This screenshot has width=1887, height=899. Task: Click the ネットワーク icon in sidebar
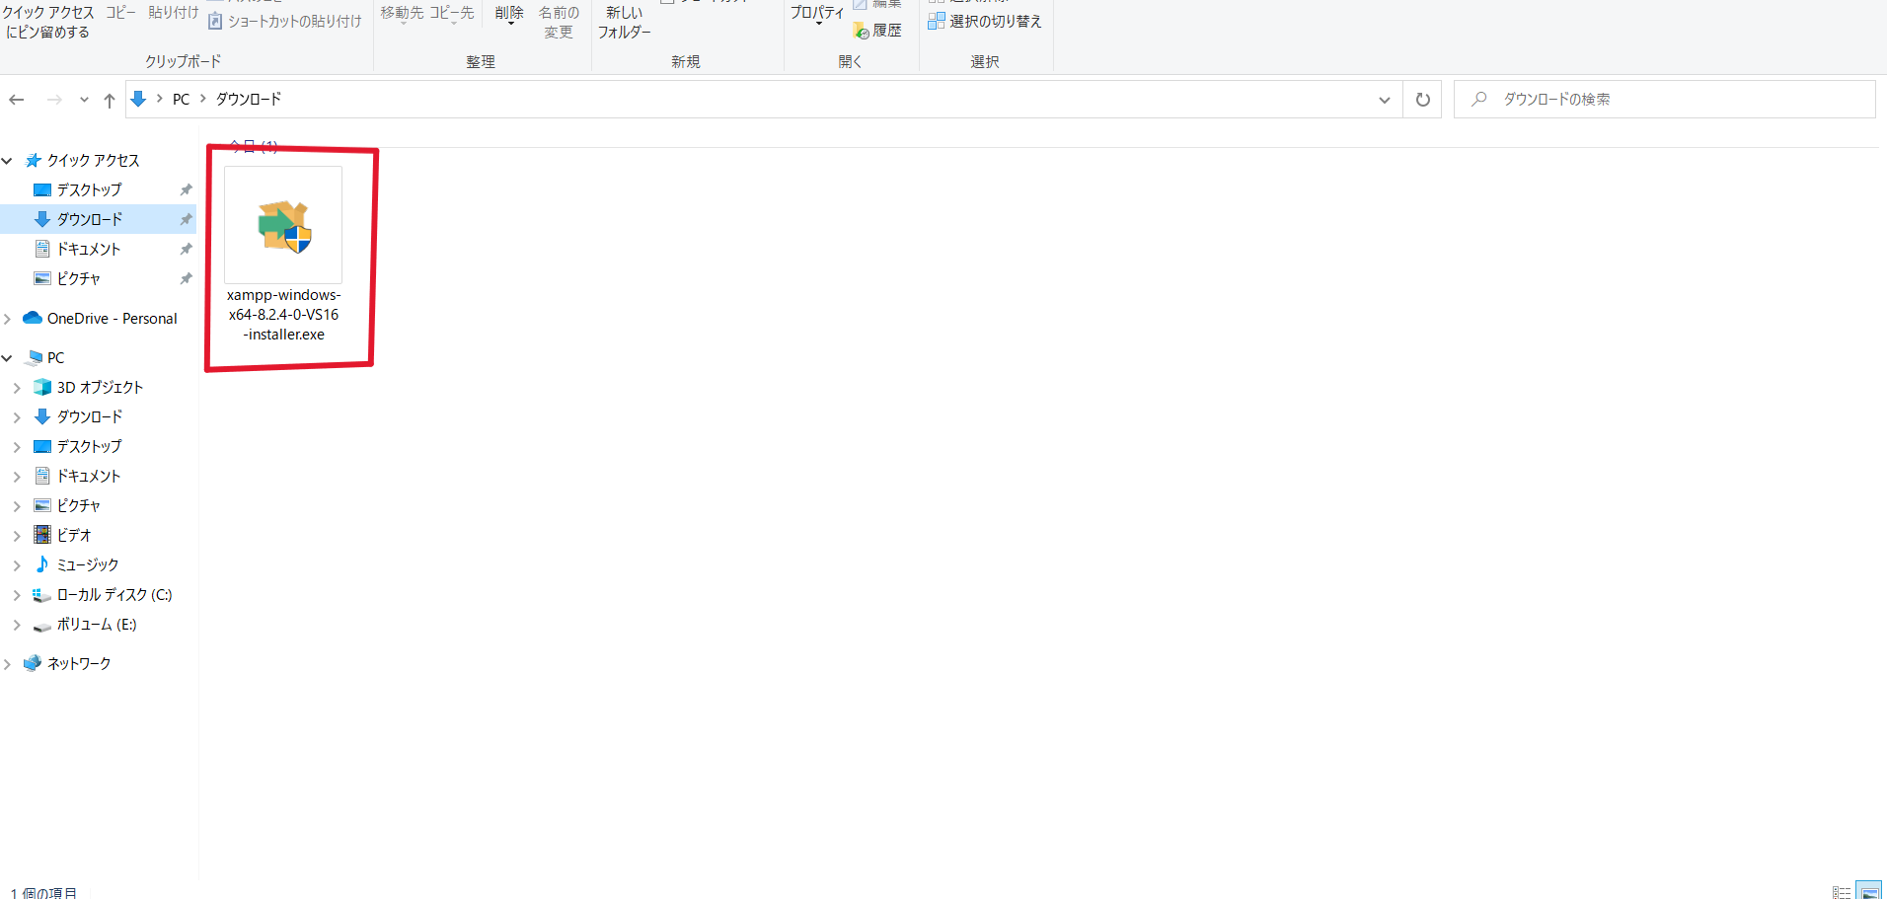point(34,663)
